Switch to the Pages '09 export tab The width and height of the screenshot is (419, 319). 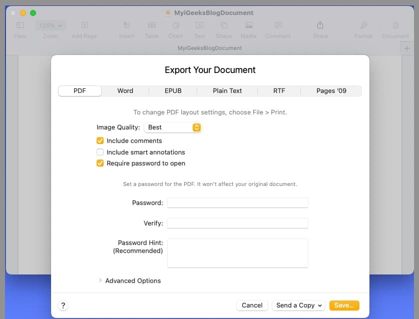coord(331,91)
